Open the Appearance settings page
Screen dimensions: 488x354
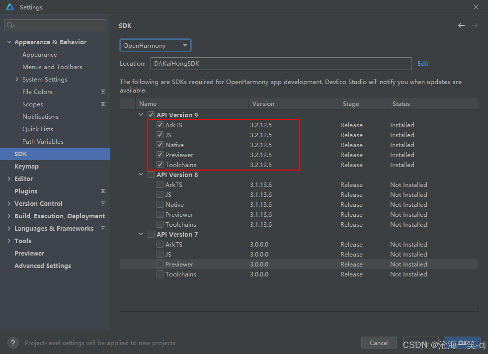[x=40, y=55]
